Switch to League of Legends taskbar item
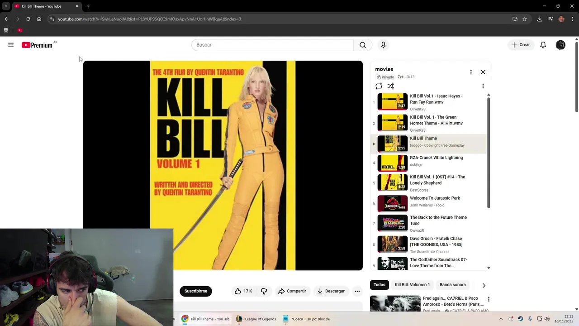579x326 pixels. [x=256, y=319]
